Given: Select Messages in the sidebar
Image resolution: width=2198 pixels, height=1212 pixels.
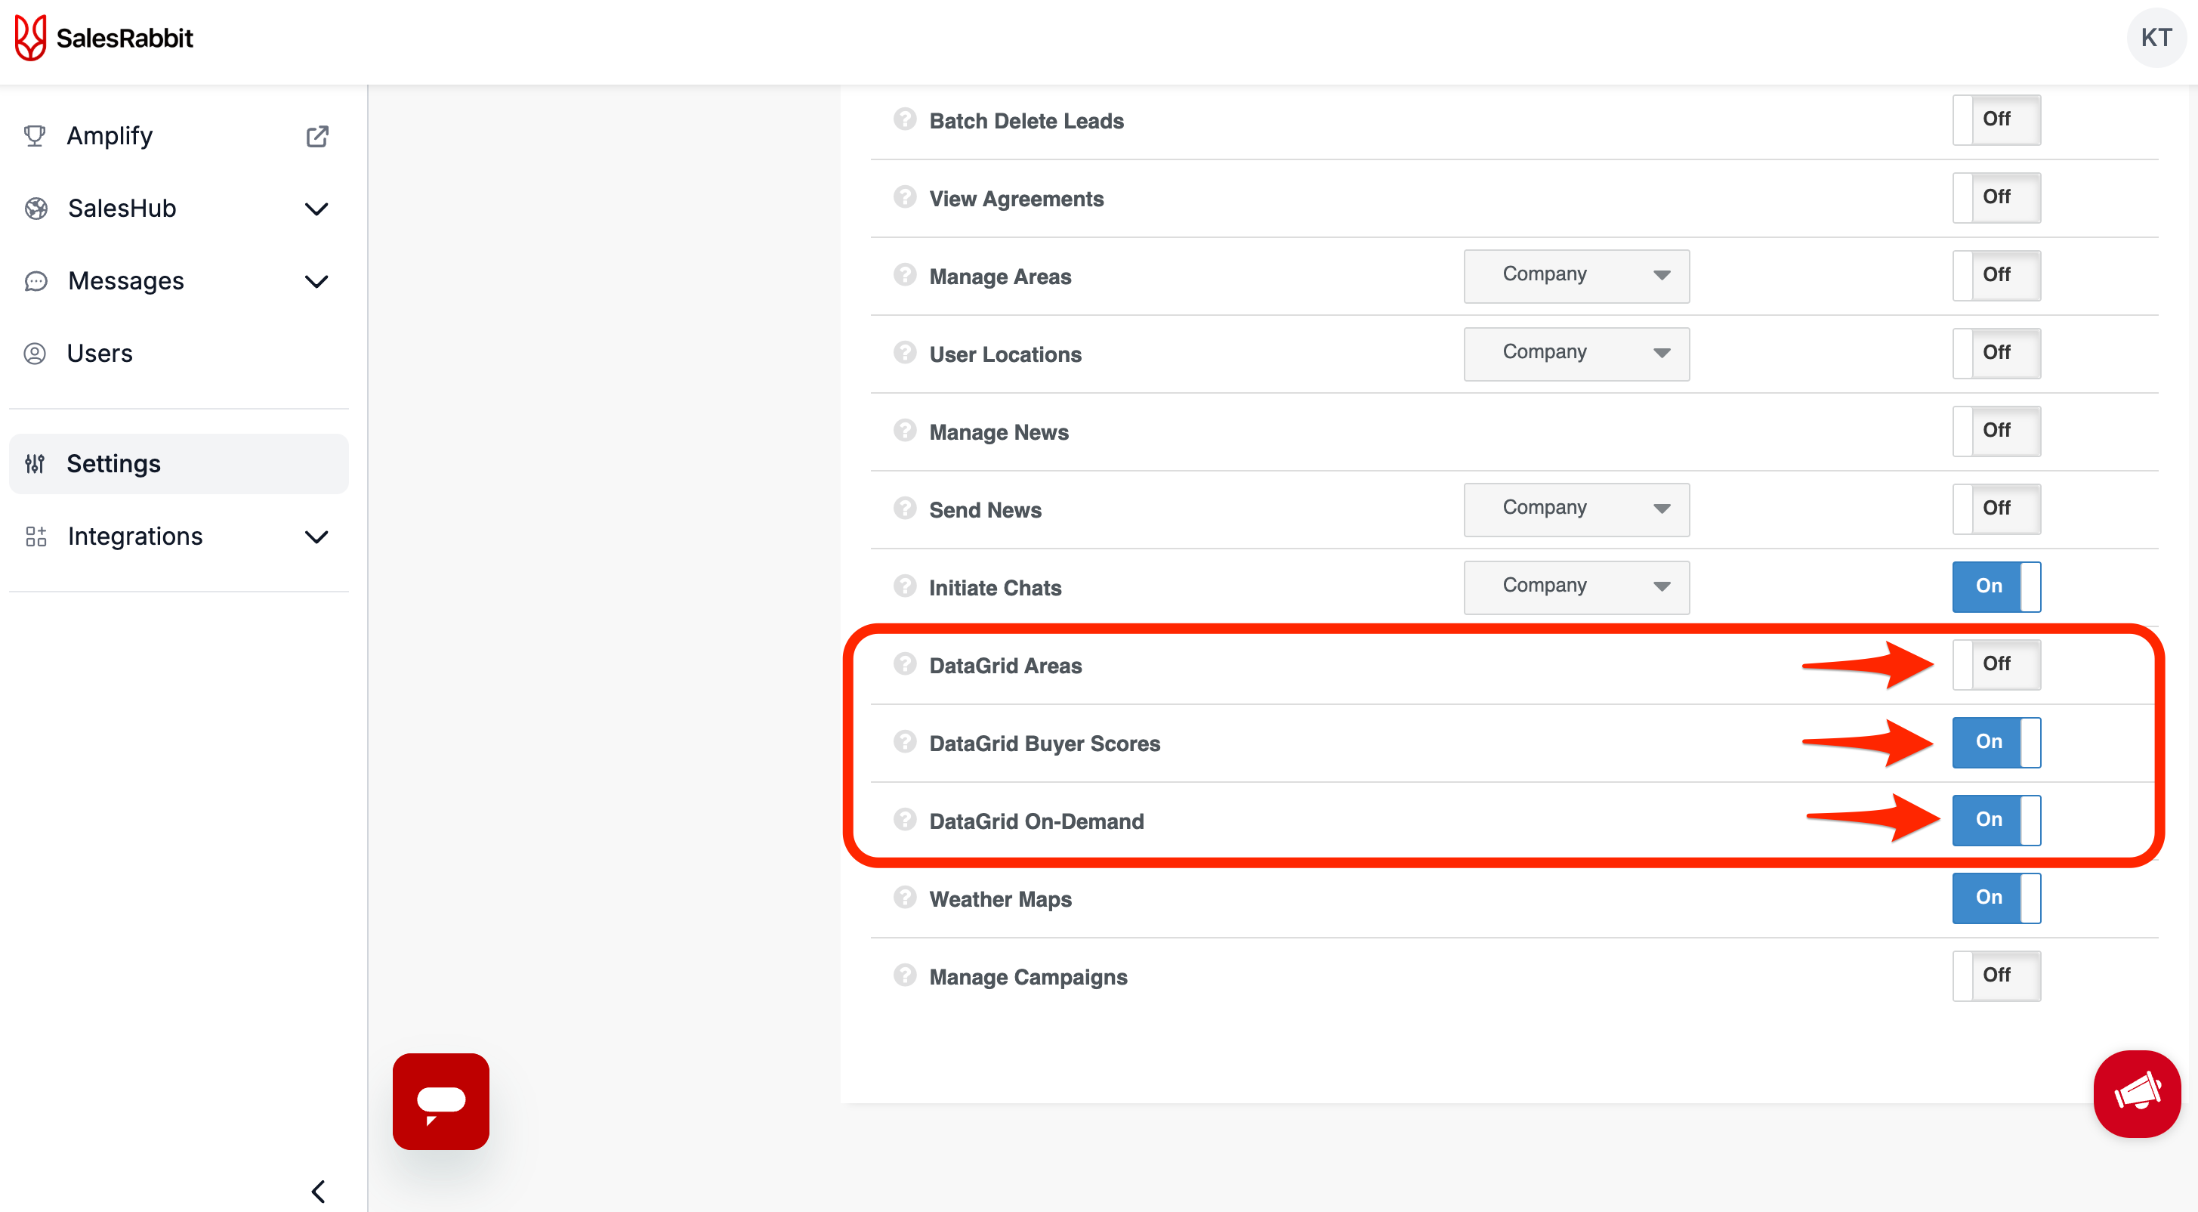Looking at the screenshot, I should [x=178, y=281].
